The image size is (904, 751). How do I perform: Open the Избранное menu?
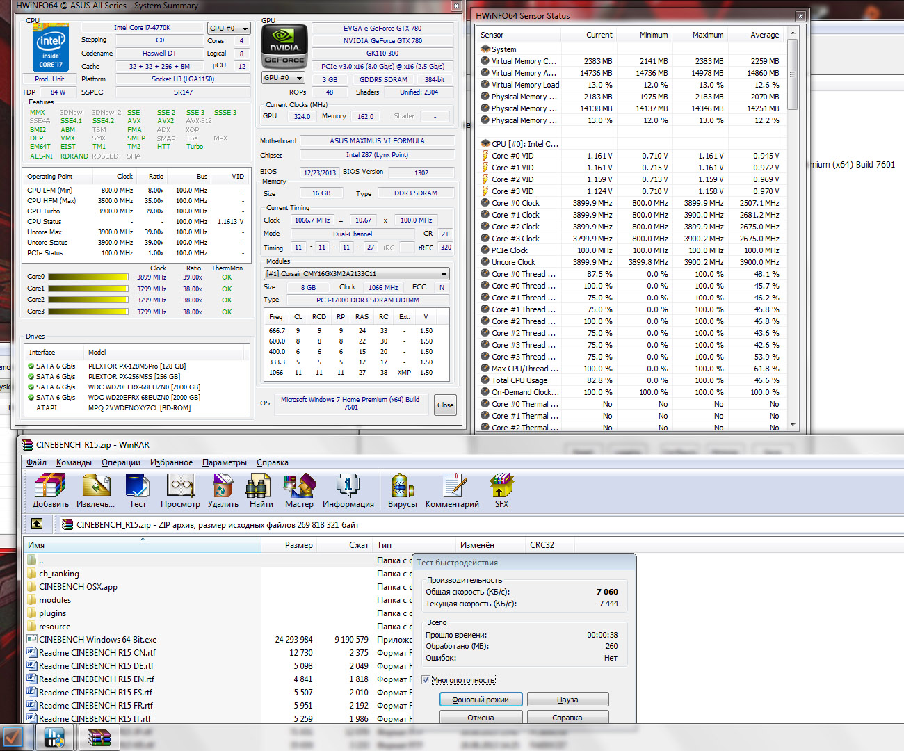point(171,462)
